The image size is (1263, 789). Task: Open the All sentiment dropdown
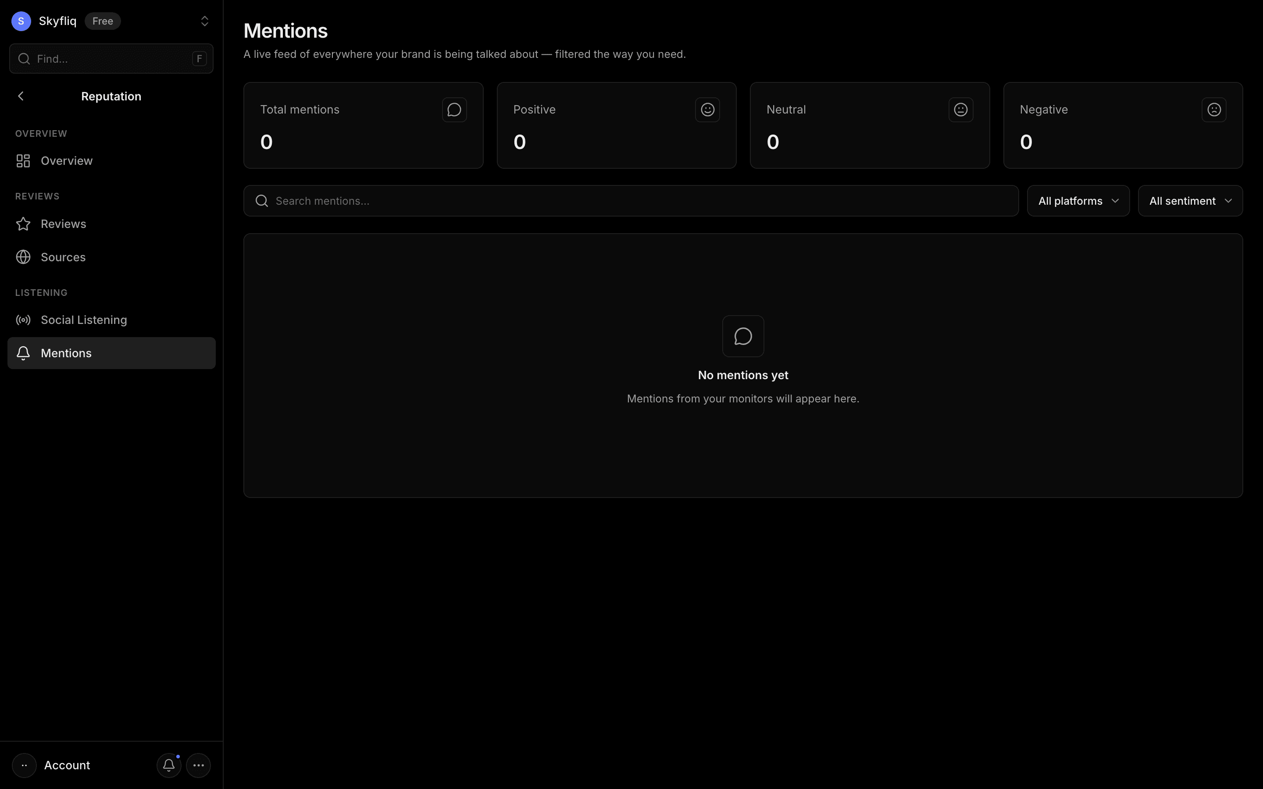(x=1190, y=201)
